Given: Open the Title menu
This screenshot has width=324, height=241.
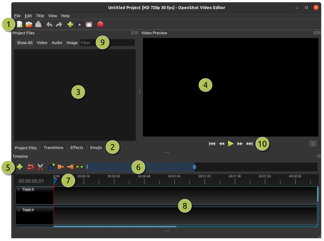Looking at the screenshot, I should tap(40, 16).
